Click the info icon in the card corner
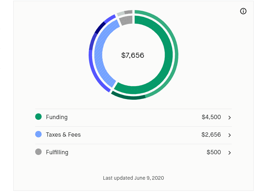Screen dimensions: 267x193 243,11
